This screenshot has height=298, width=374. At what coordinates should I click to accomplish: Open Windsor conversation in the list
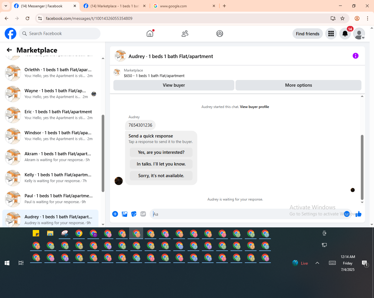pyautogui.click(x=50, y=136)
